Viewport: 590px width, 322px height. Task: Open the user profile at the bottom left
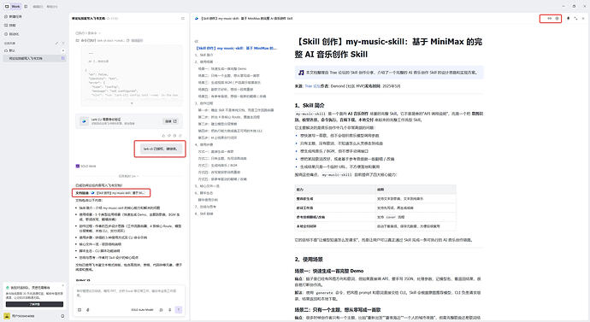pyautogui.click(x=20, y=316)
